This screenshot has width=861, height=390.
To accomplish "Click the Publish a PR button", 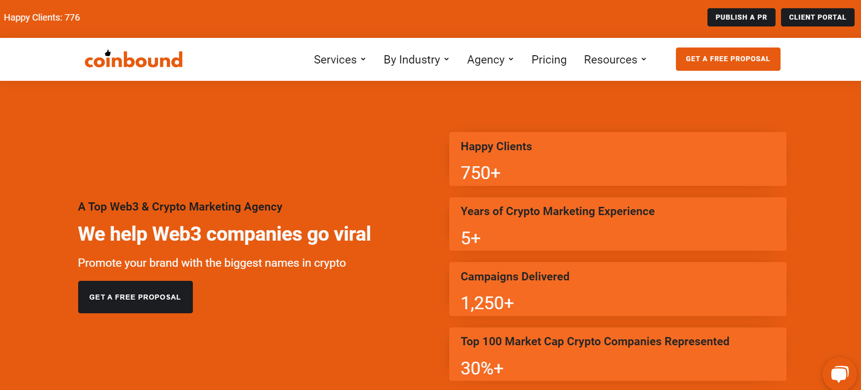I will coord(741,17).
